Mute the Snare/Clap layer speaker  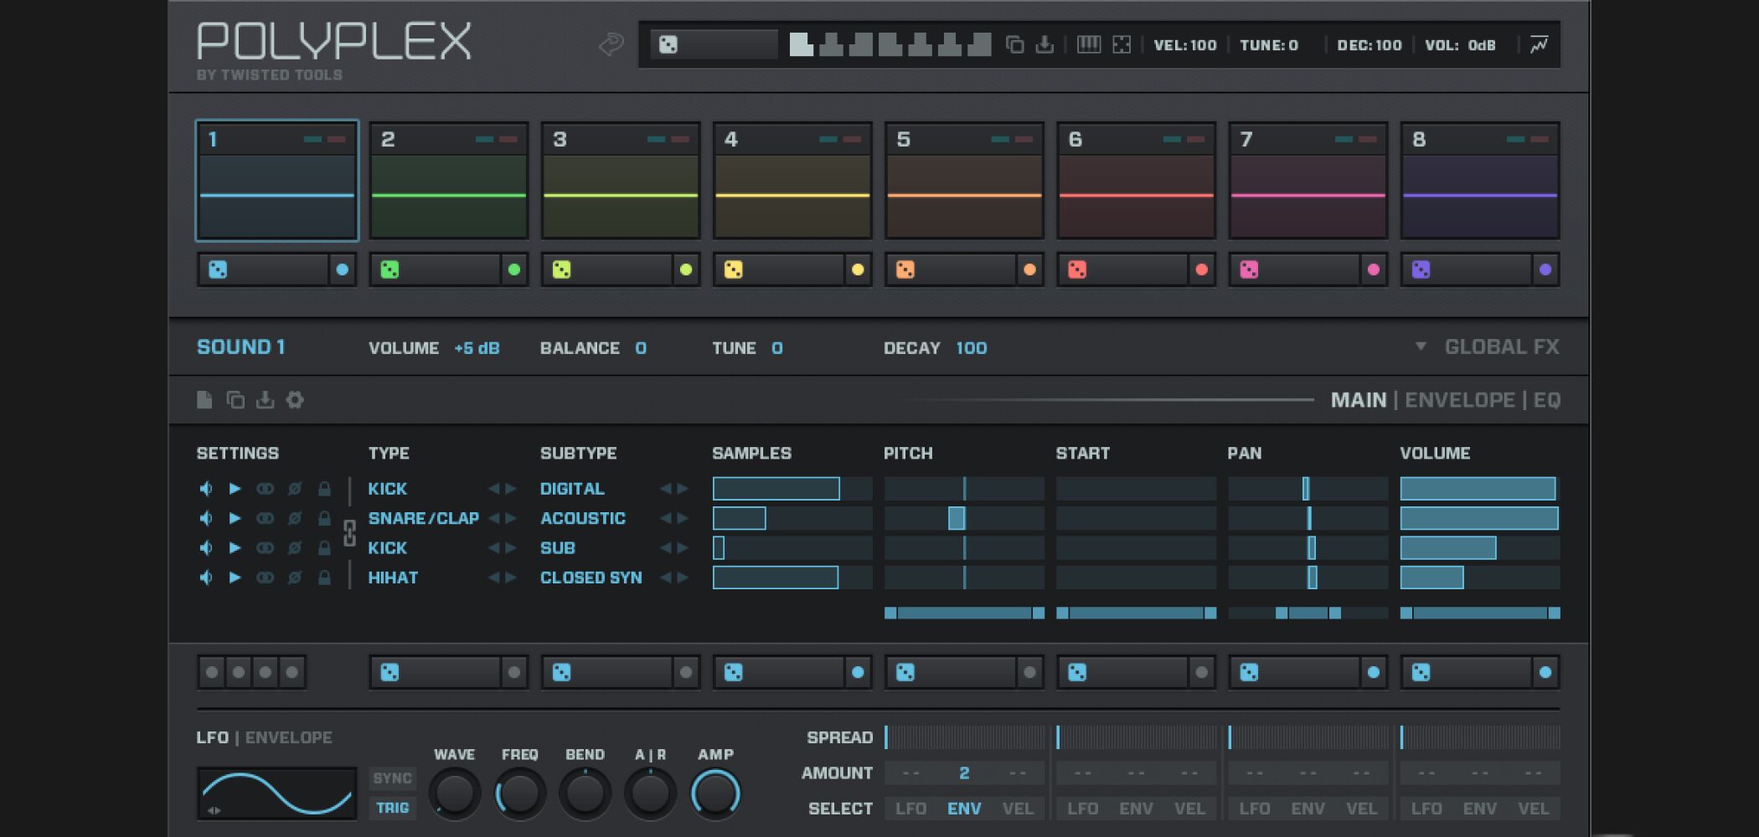[205, 518]
